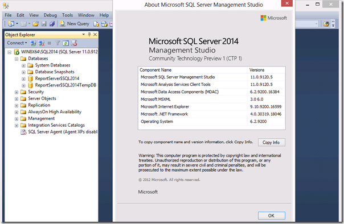
Task: Expand the System Databases node
Action: (23, 65)
